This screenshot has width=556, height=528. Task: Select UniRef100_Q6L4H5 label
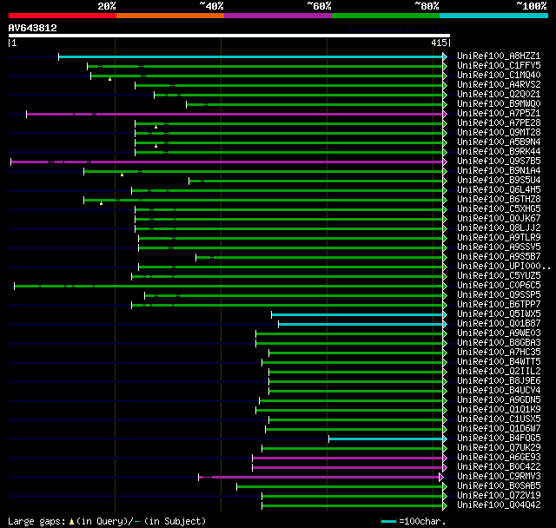pos(499,190)
